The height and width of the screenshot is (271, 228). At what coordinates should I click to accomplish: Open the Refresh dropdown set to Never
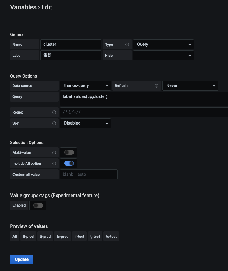(190, 86)
